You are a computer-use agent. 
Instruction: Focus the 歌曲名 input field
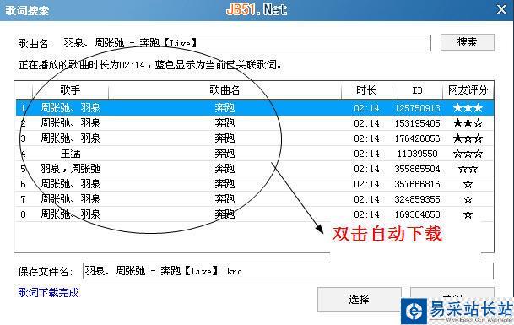(x=246, y=43)
